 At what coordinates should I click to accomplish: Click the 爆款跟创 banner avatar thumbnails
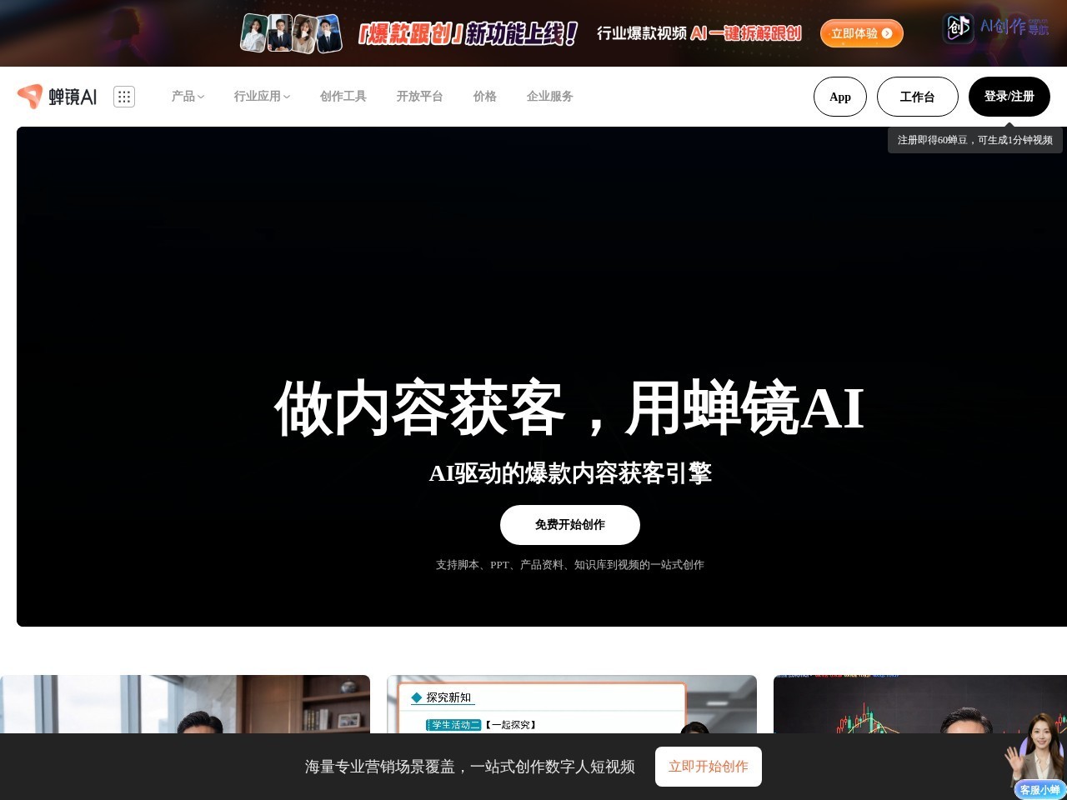291,33
